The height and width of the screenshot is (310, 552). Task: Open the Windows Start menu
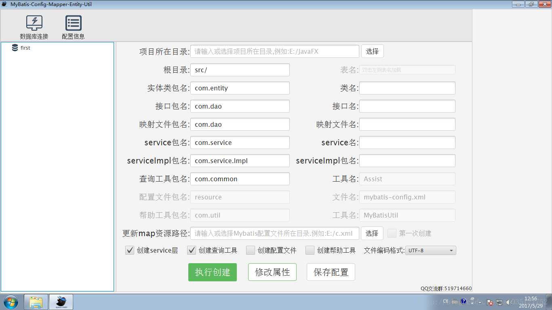[11, 302]
